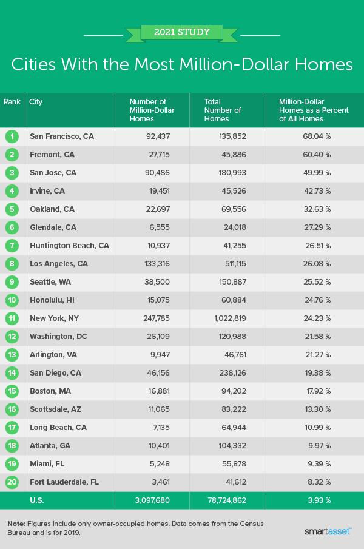
Task: Click the Rank column header
Action: (12, 102)
